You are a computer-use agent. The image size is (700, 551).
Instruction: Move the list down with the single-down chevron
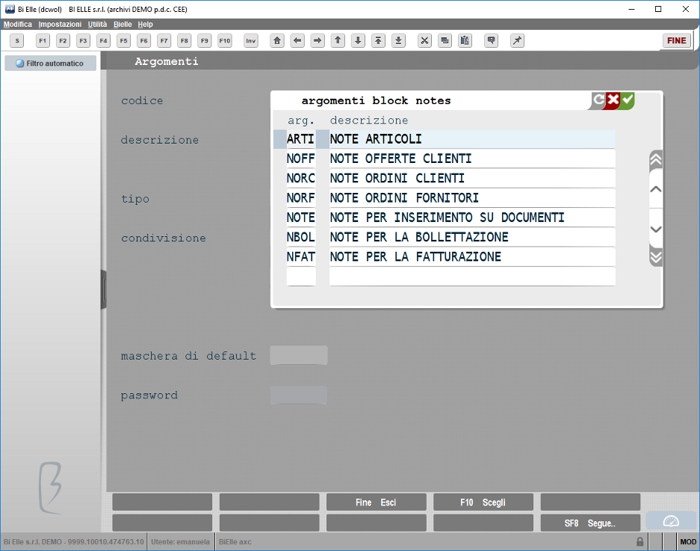point(656,229)
